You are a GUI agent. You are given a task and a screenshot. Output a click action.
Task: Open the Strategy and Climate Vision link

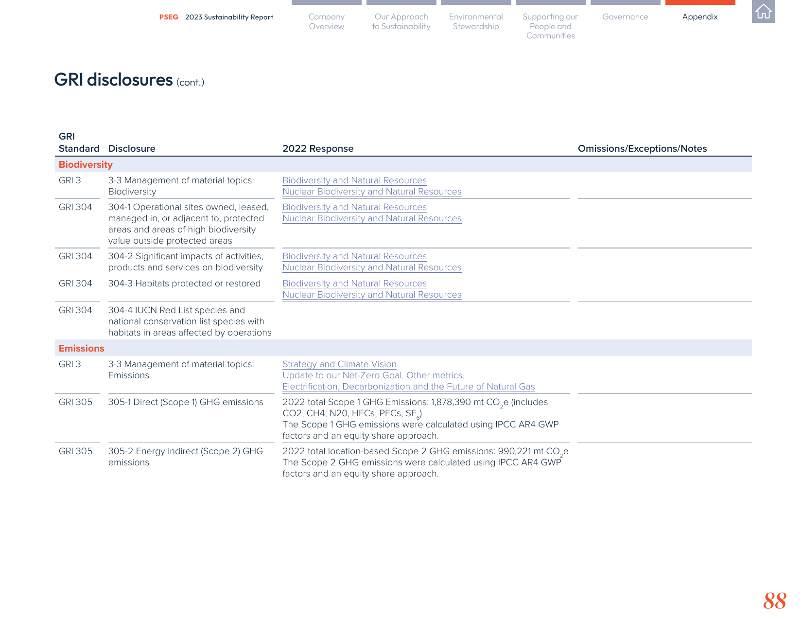[339, 364]
